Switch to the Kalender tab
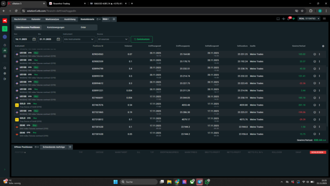This screenshot has width=330, height=186. coord(36,19)
